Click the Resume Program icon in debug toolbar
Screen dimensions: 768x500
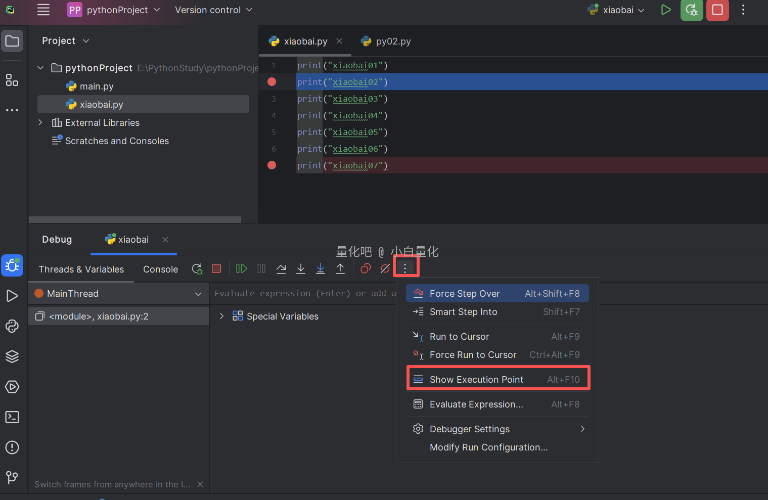pyautogui.click(x=242, y=269)
